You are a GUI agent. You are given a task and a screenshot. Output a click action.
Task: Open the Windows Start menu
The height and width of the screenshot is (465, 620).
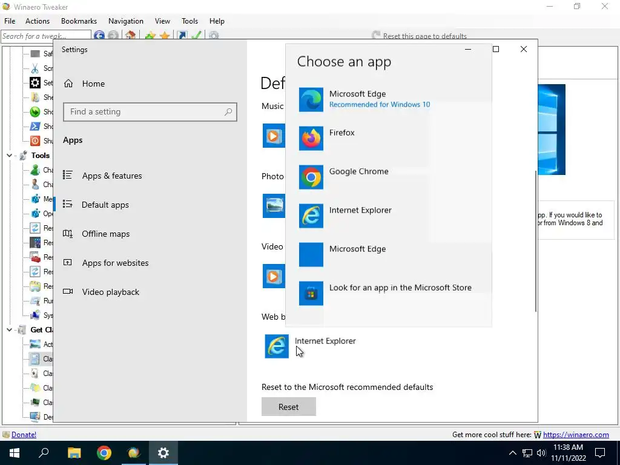pos(15,453)
